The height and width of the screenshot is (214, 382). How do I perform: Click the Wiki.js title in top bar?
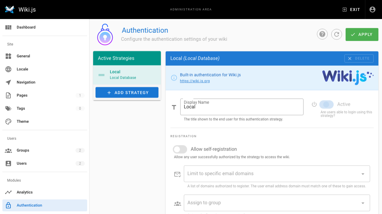pyautogui.click(x=27, y=10)
